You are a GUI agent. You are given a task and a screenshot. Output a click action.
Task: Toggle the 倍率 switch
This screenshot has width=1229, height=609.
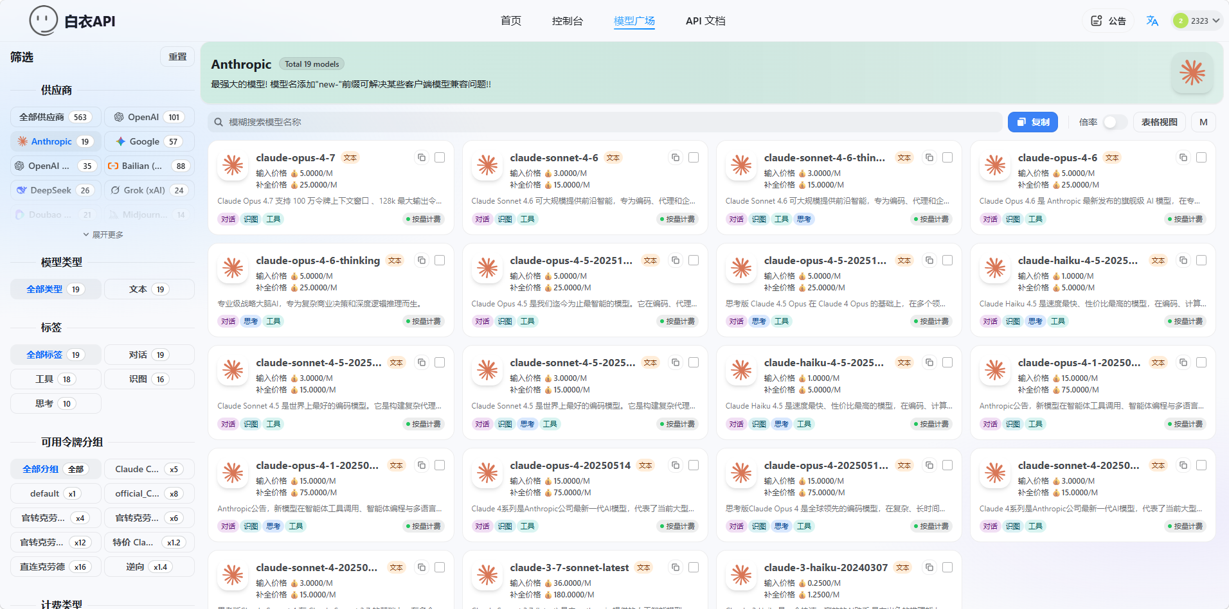(x=1115, y=122)
